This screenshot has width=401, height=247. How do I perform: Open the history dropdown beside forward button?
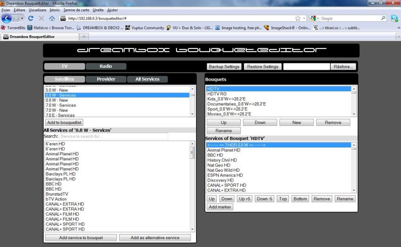[22, 18]
